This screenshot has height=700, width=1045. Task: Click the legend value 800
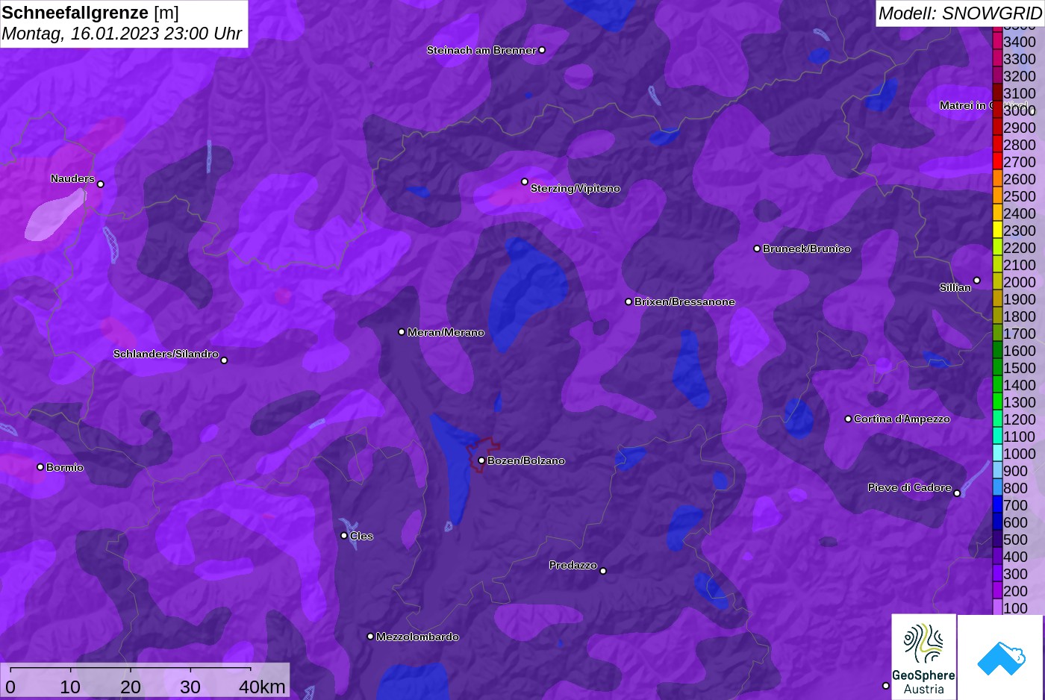(x=1015, y=488)
